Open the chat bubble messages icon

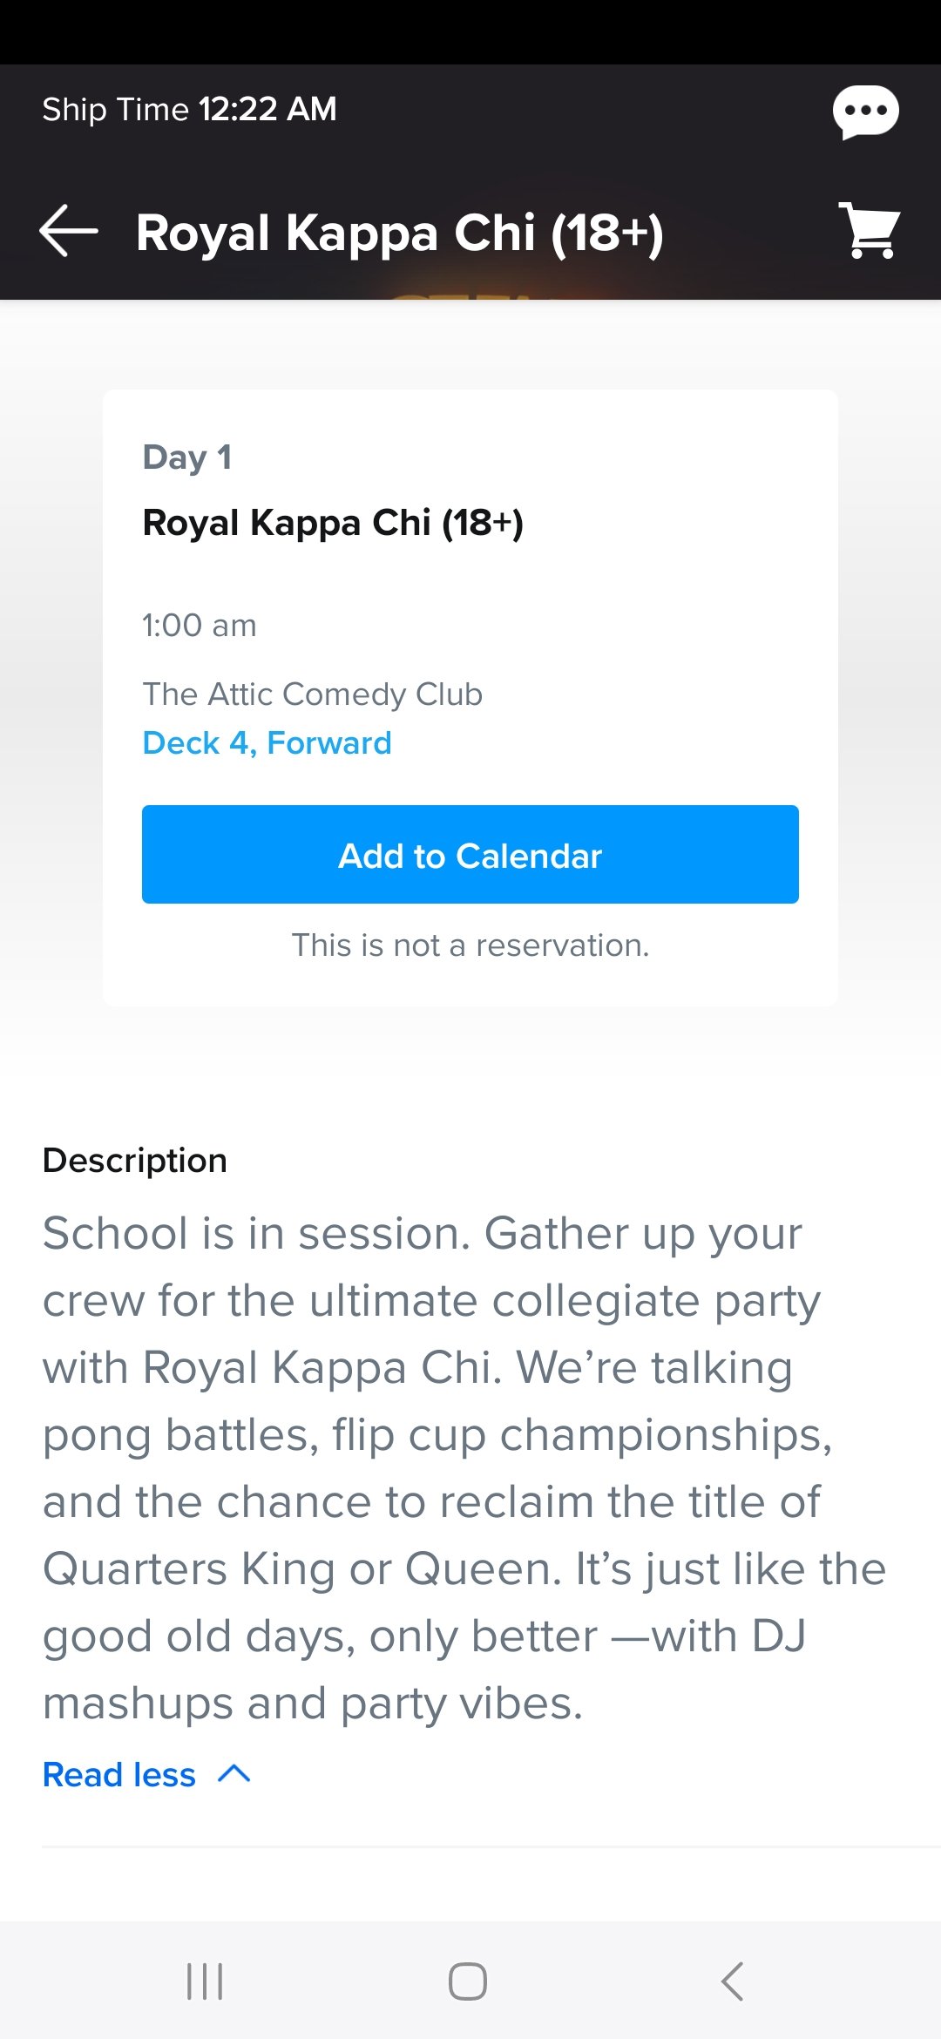(x=865, y=112)
